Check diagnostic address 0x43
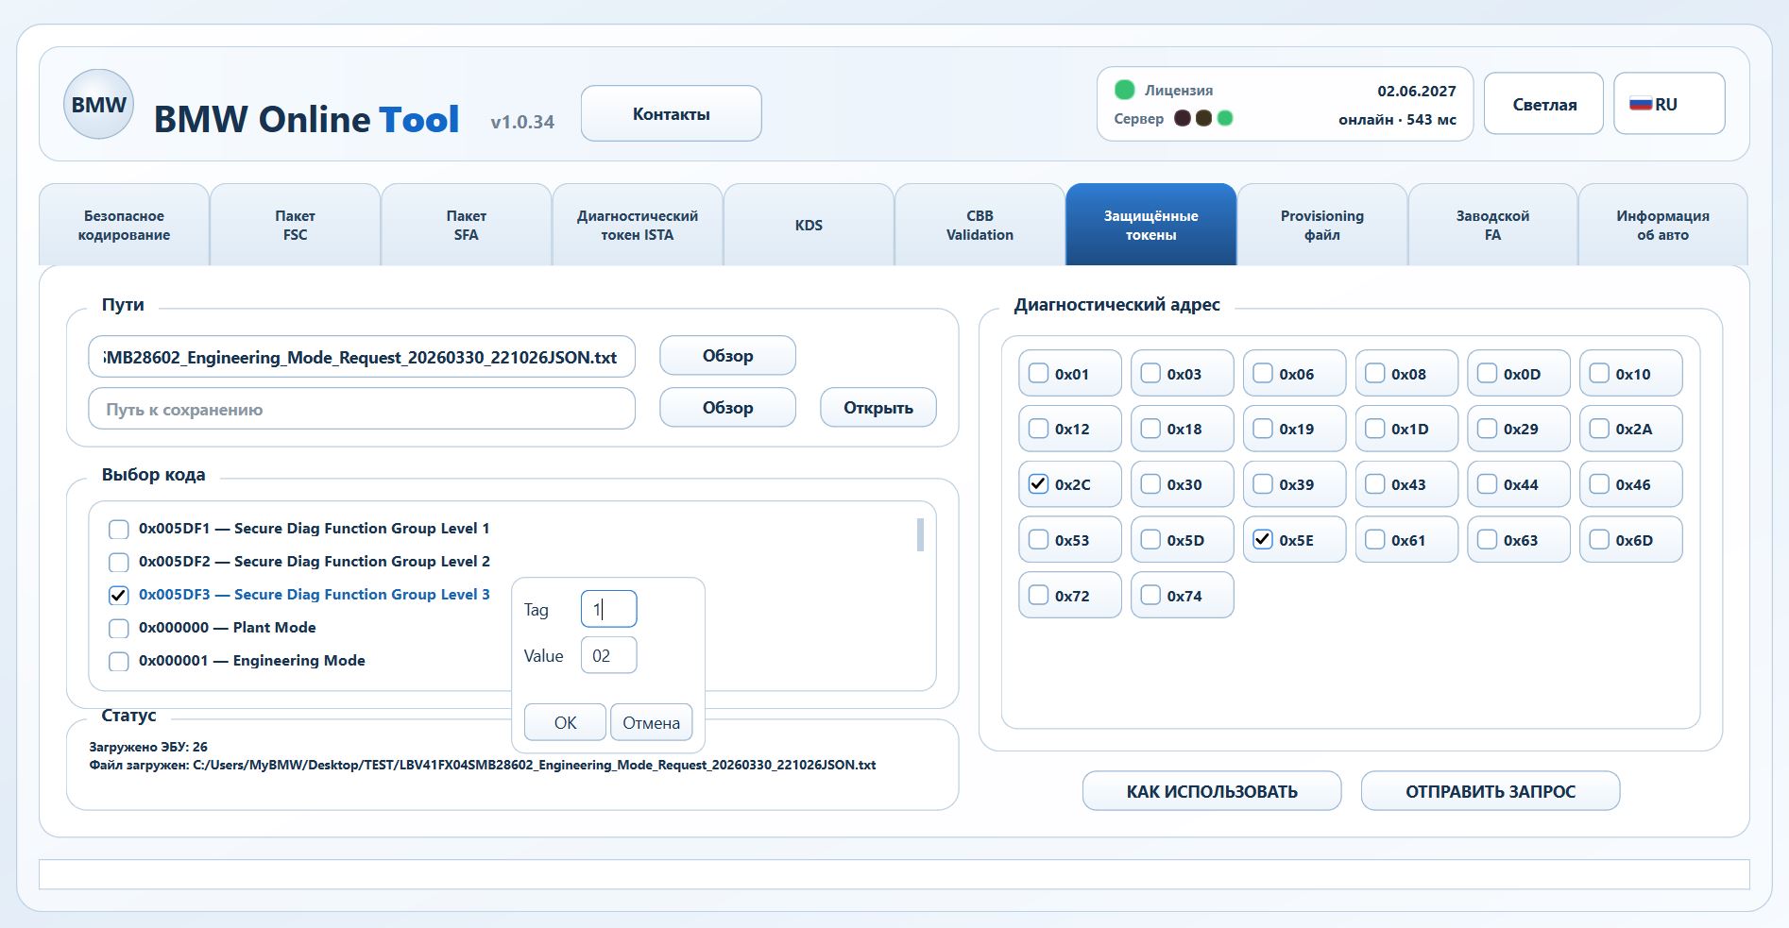 [1375, 483]
